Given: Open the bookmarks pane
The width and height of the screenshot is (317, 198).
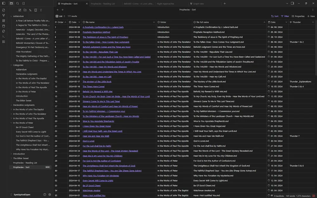Looking at the screenshot, I should point(23,3).
